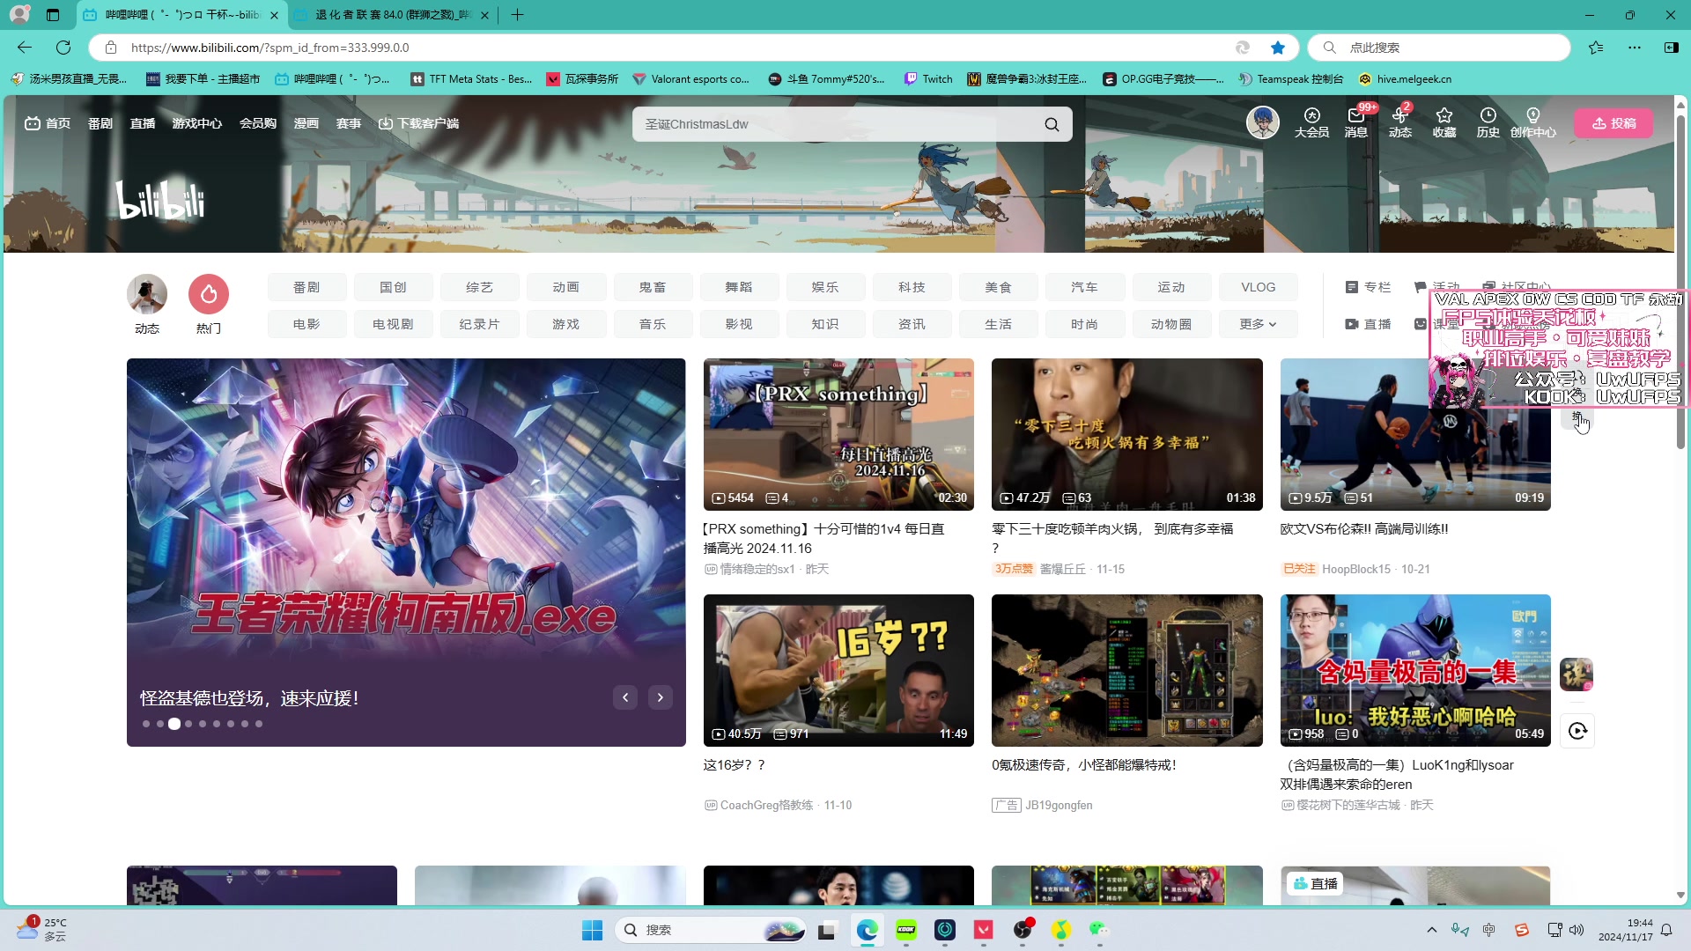The height and width of the screenshot is (951, 1691).
Task: Select the 直播 top navigation item
Action: pos(143,123)
